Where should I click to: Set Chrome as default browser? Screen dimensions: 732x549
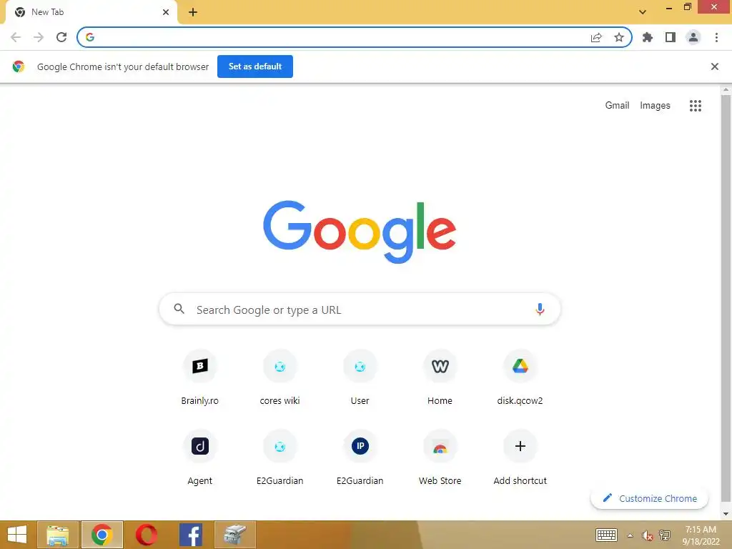coord(255,66)
